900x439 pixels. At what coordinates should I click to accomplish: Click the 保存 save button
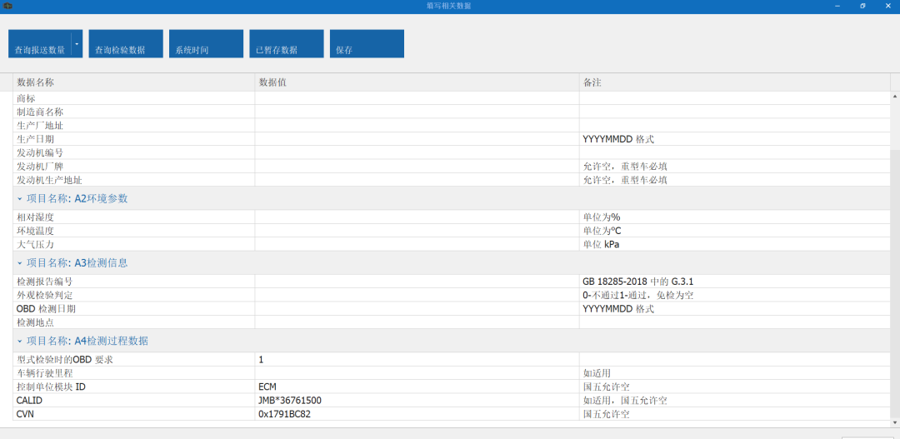pyautogui.click(x=367, y=43)
